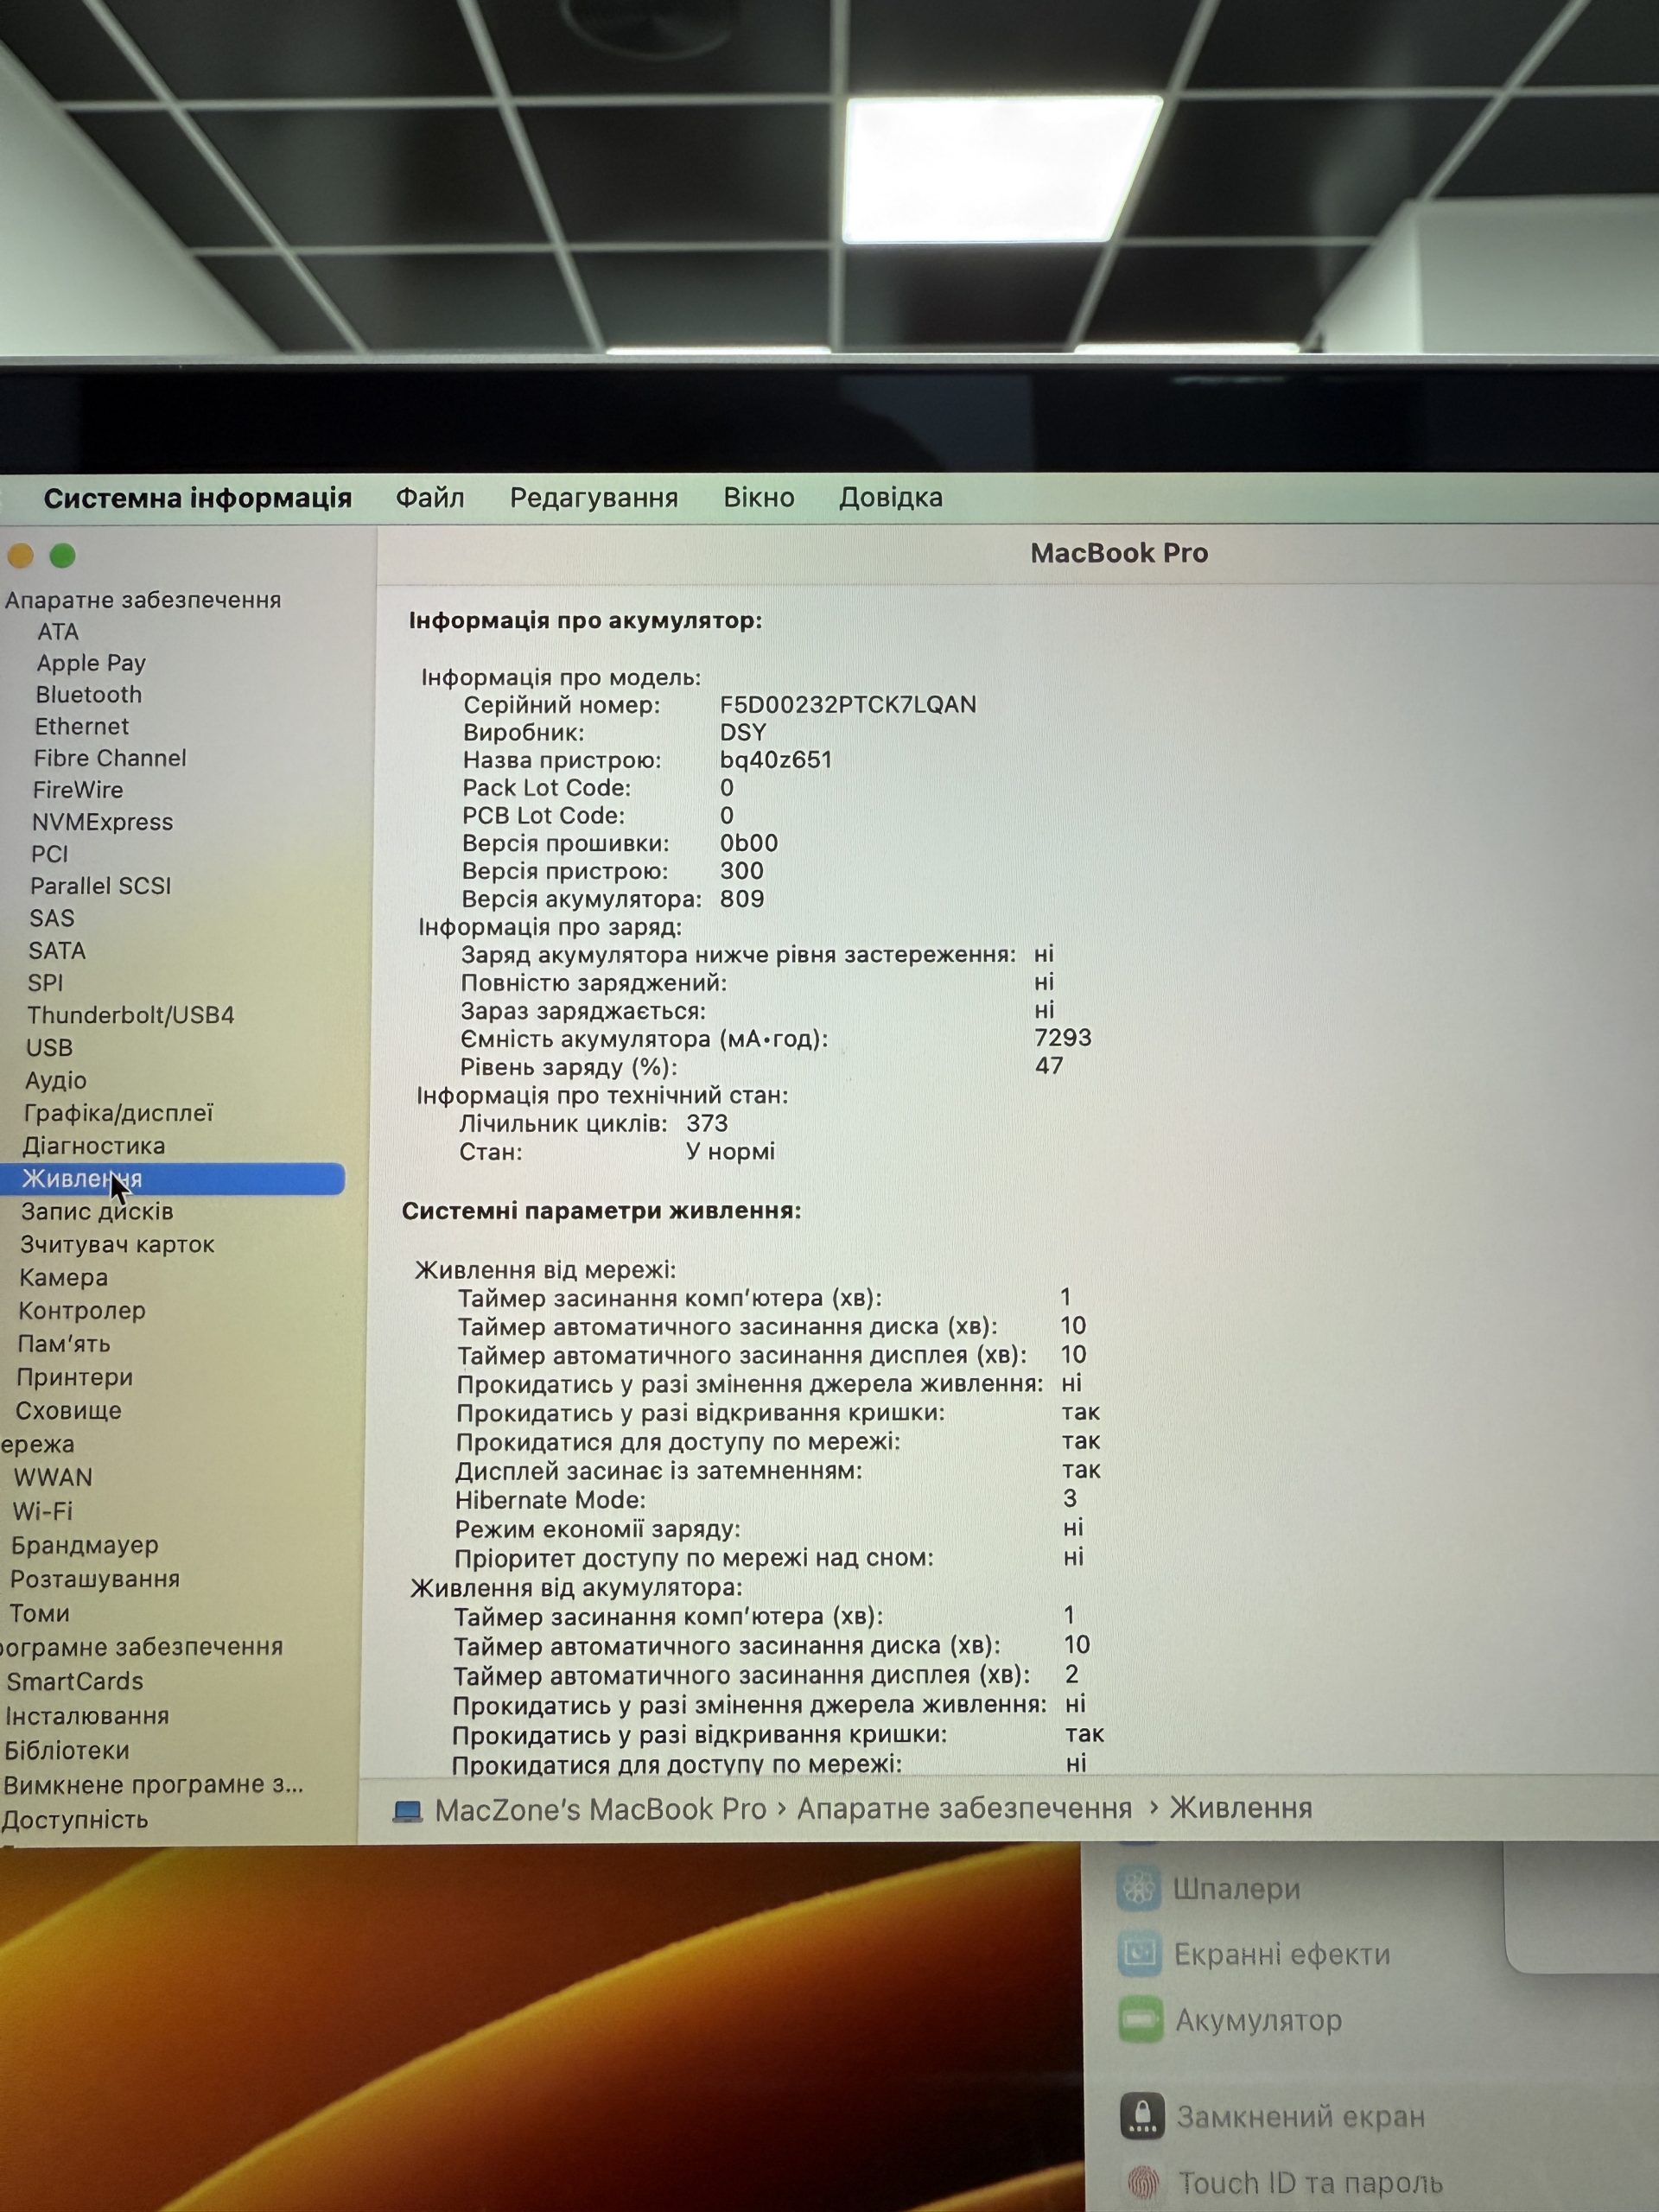This screenshot has width=1659, height=2212.
Task: Click the У нормі status value
Action: [x=731, y=1151]
